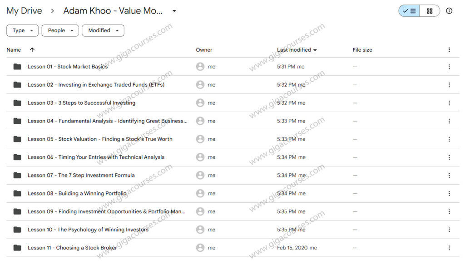Switch to grid view layout
This screenshot has width=465, height=269.
tap(430, 11)
